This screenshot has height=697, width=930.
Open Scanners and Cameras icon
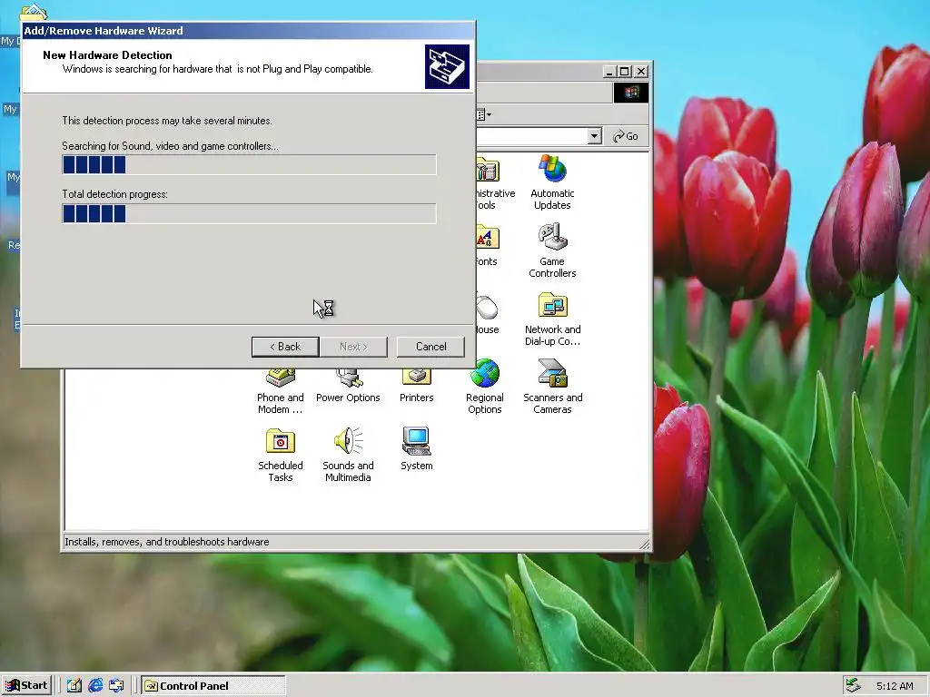(x=552, y=387)
